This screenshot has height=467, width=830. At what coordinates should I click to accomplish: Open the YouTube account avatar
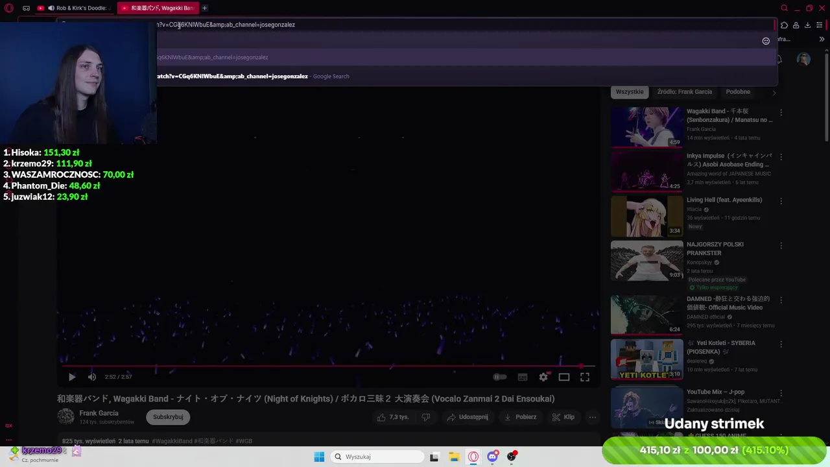pos(804,59)
